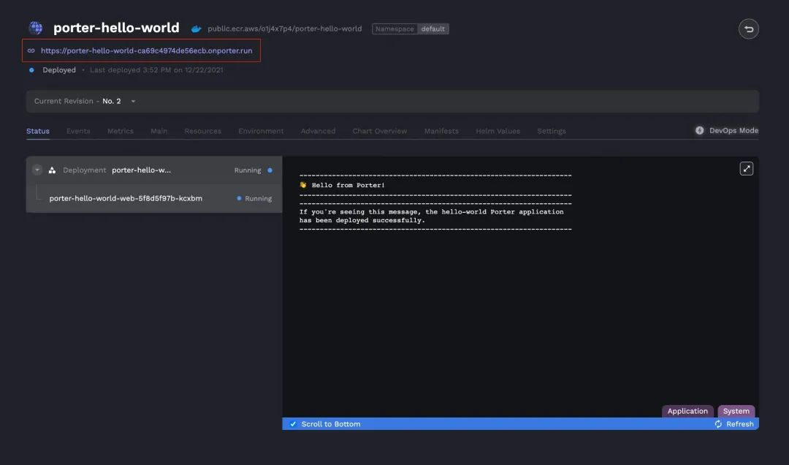Click the Running label on the pod row
Screen dimensions: 789x465
258,198
